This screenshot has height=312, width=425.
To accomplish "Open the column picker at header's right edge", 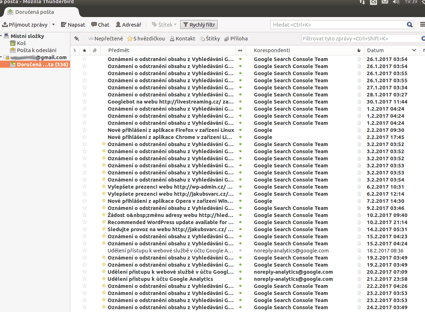I will click(x=423, y=50).
